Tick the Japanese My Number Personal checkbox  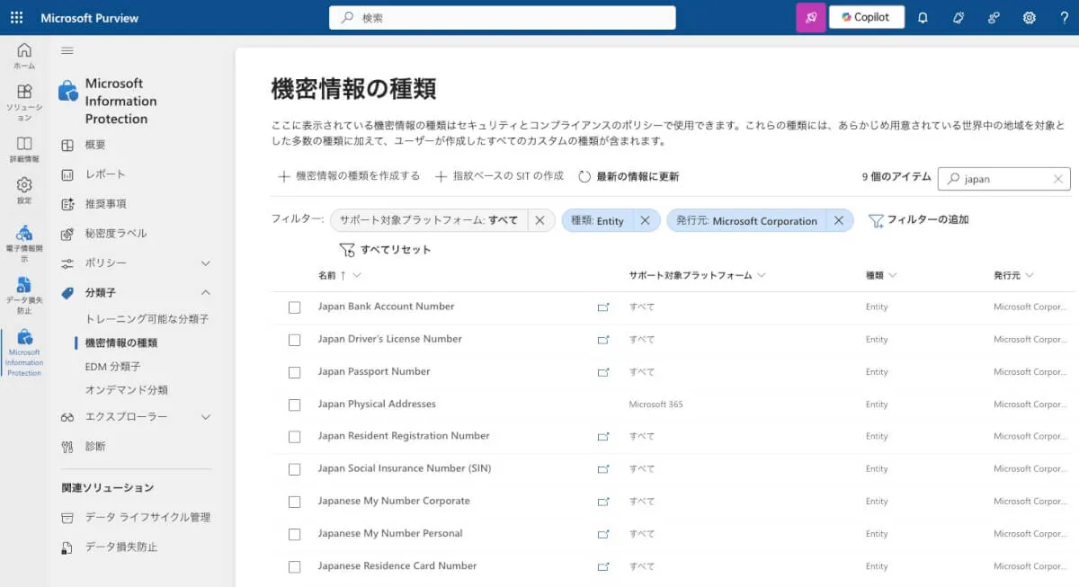(x=294, y=534)
